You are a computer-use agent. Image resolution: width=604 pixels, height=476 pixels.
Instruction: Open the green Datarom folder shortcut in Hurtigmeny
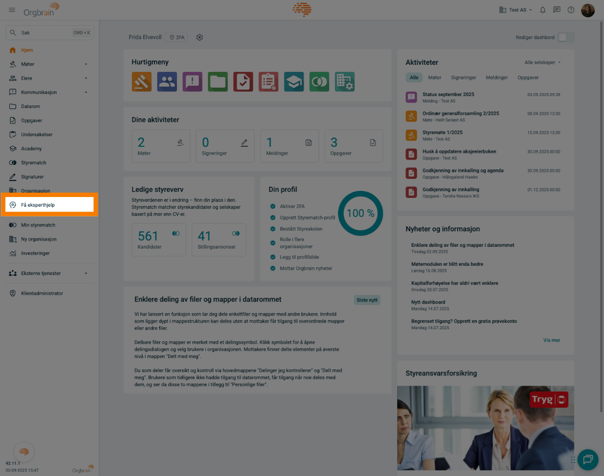pos(218,82)
